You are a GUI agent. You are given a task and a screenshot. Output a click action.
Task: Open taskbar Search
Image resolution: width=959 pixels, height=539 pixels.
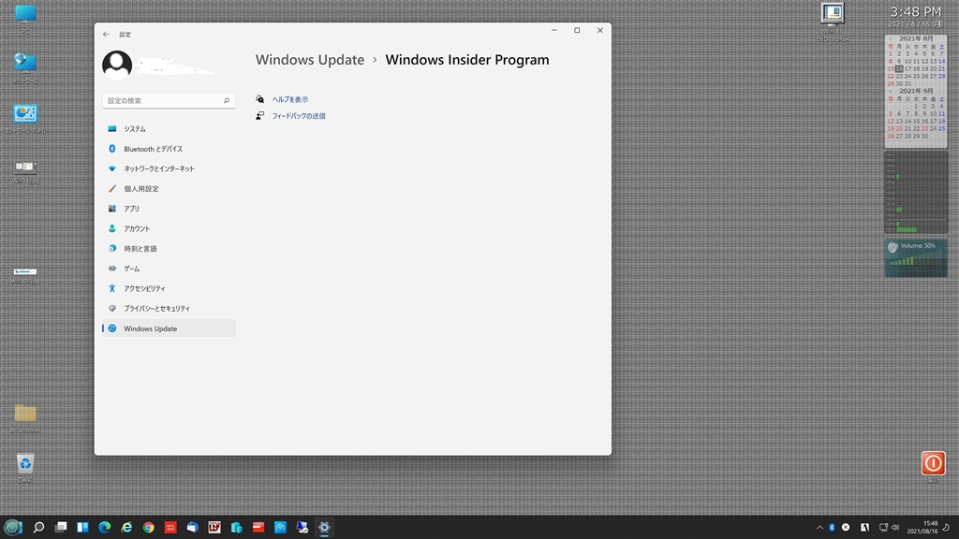[38, 527]
